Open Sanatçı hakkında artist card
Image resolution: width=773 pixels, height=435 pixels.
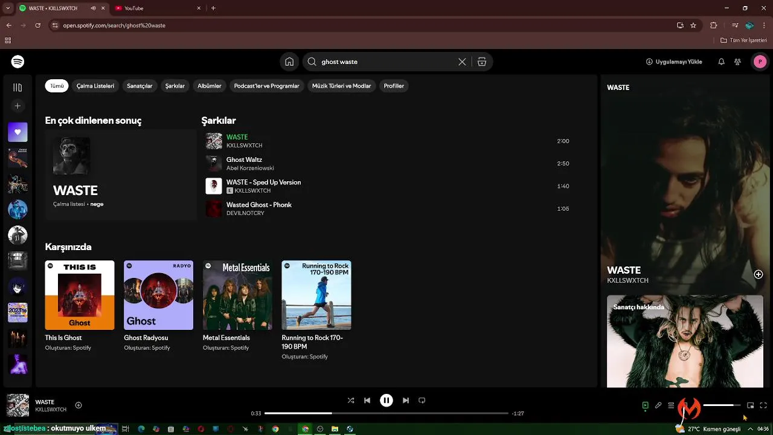(685, 341)
